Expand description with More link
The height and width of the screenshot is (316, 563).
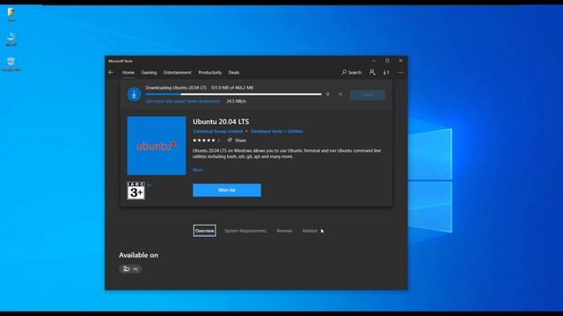198,169
